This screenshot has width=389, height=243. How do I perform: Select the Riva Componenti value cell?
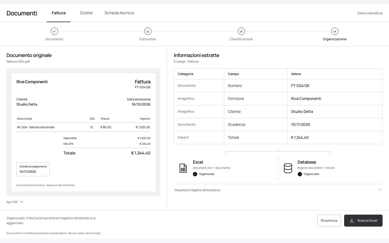pos(335,99)
